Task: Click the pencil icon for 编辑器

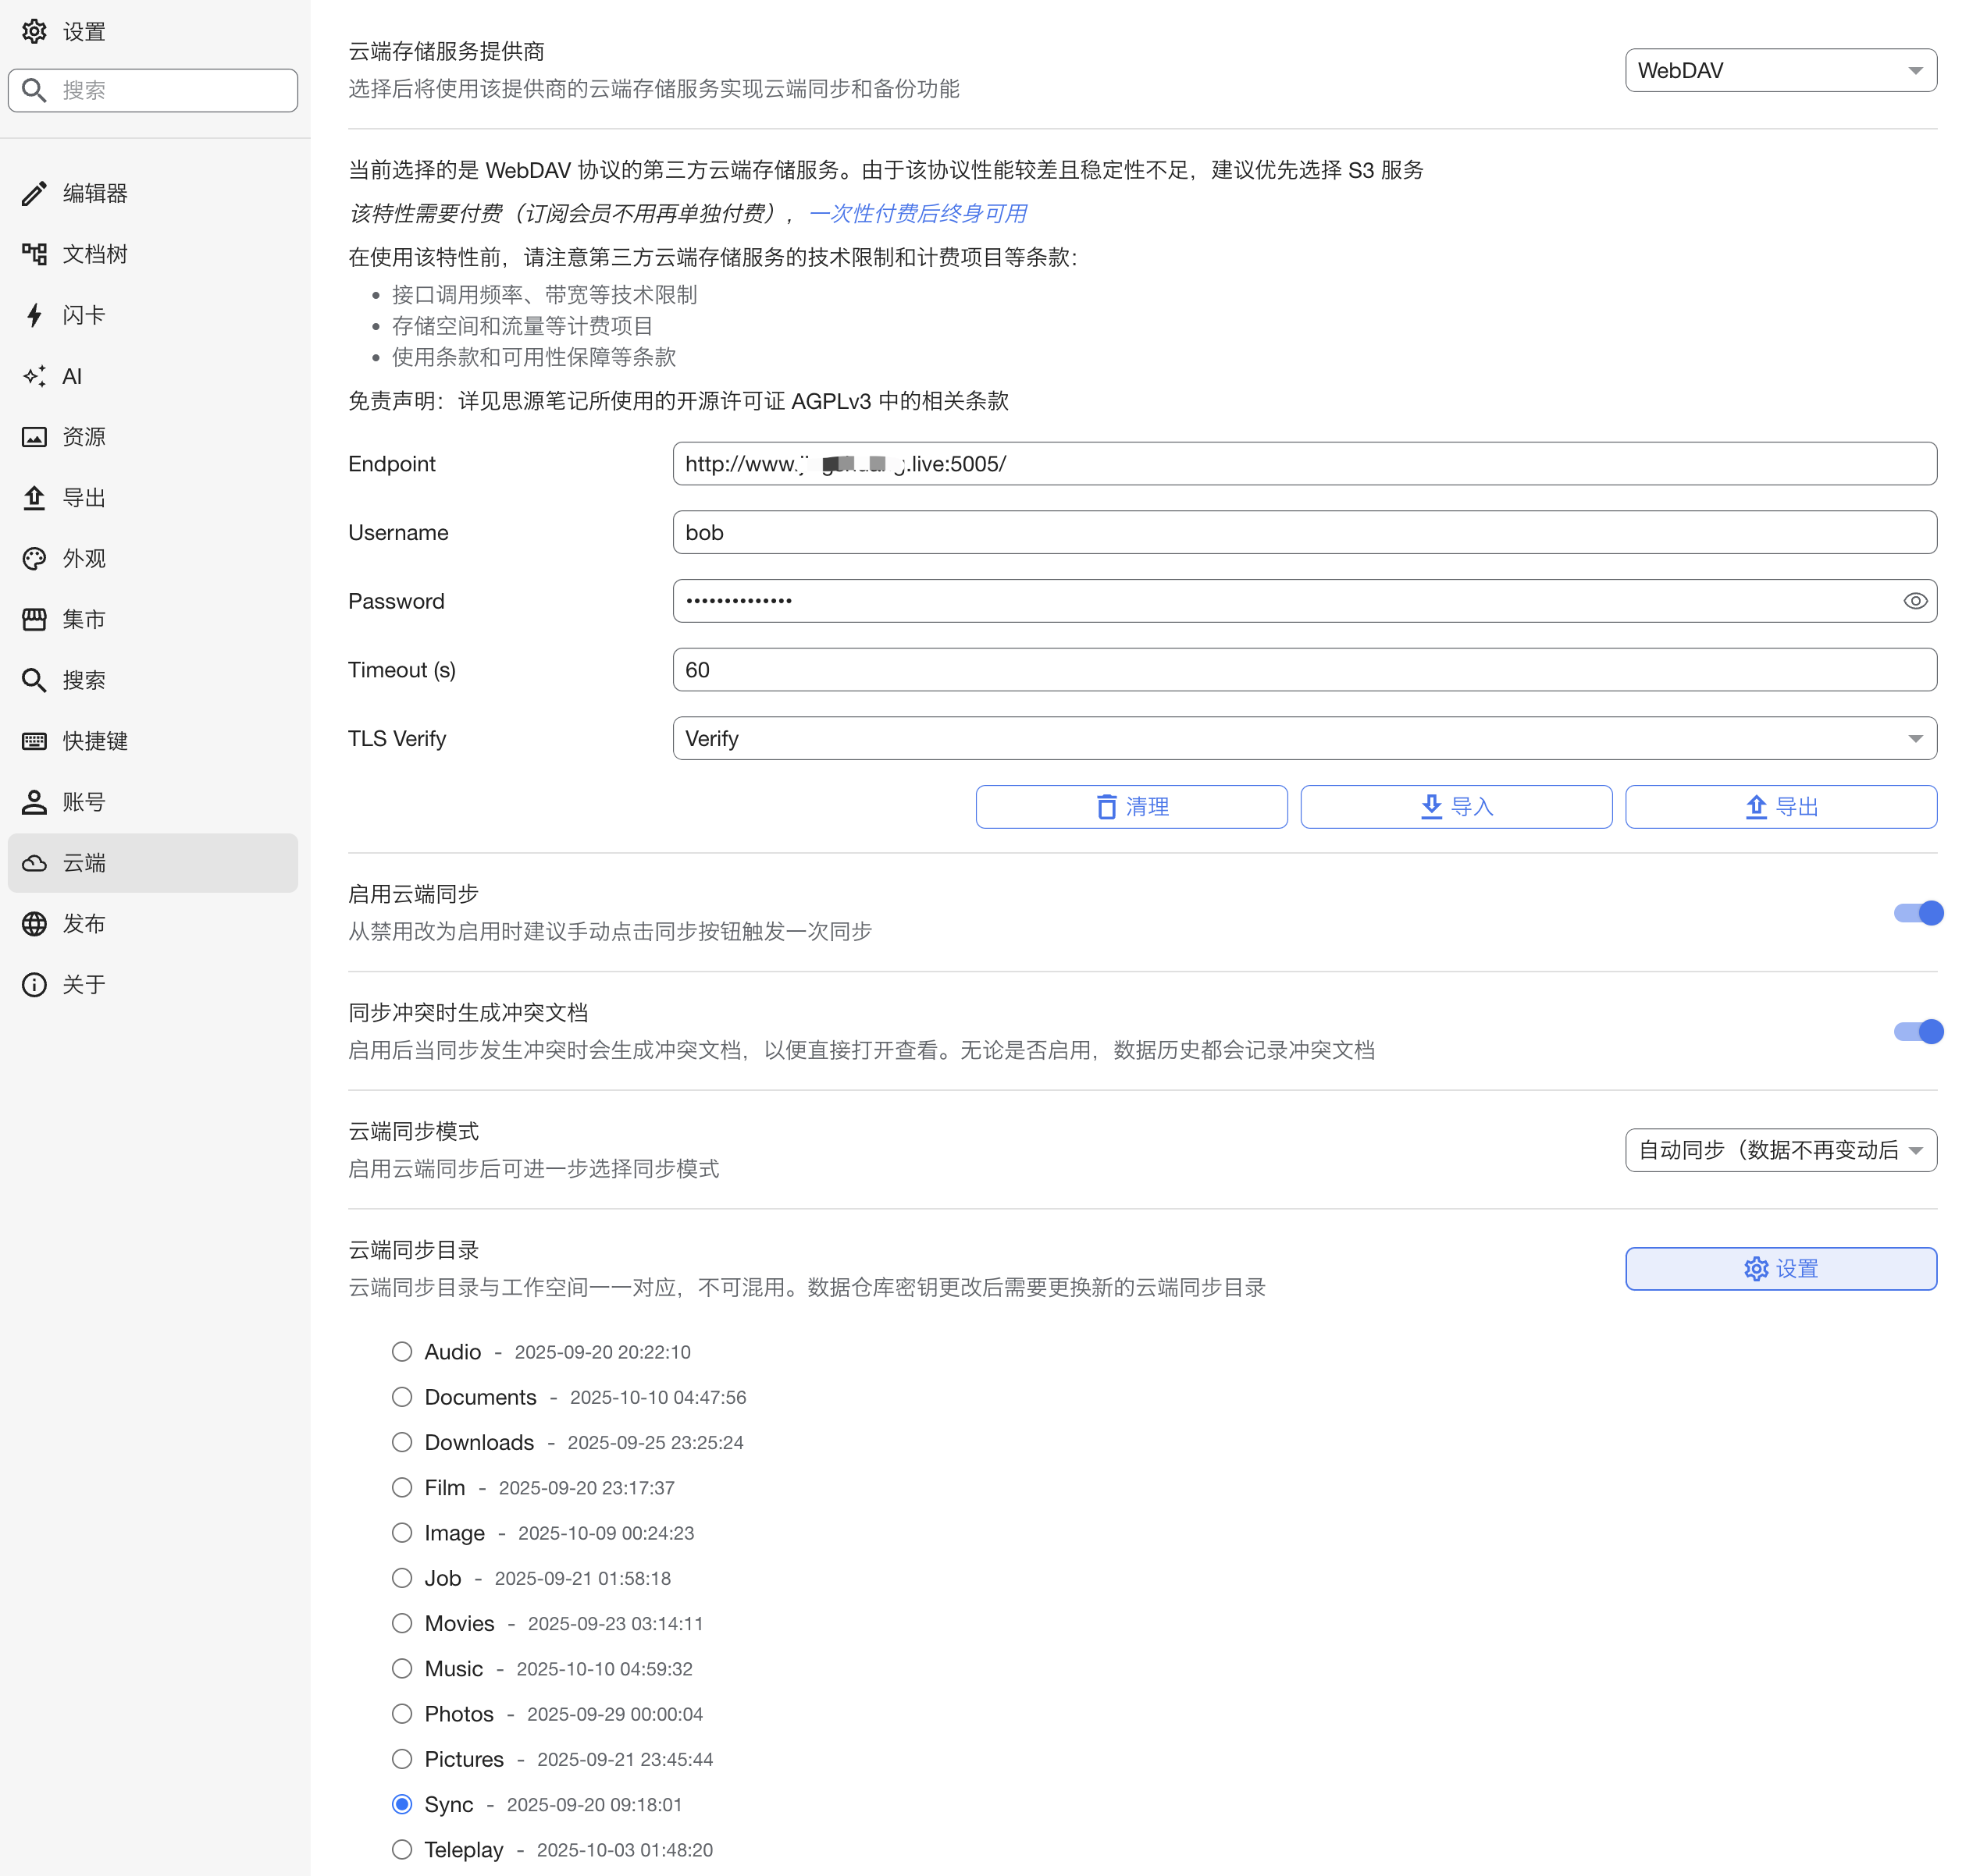Action: [34, 193]
